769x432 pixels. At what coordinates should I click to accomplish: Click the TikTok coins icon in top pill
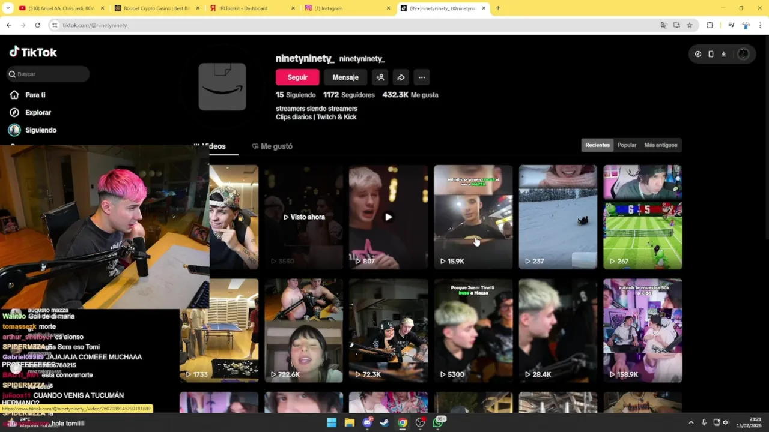(698, 54)
